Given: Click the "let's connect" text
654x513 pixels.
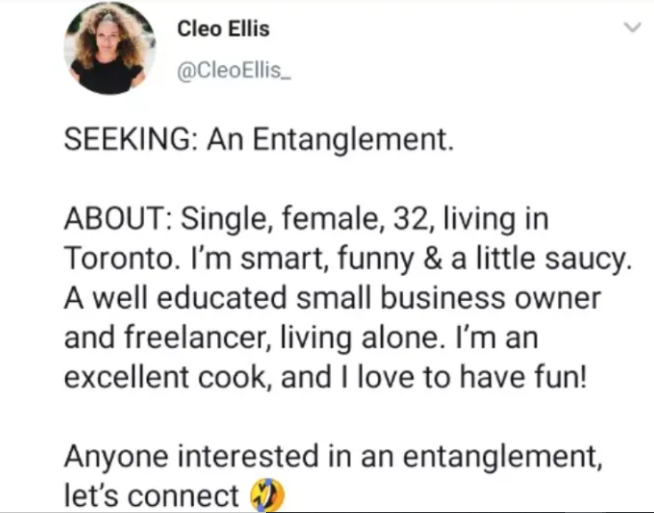Looking at the screenshot, I should 152,495.
